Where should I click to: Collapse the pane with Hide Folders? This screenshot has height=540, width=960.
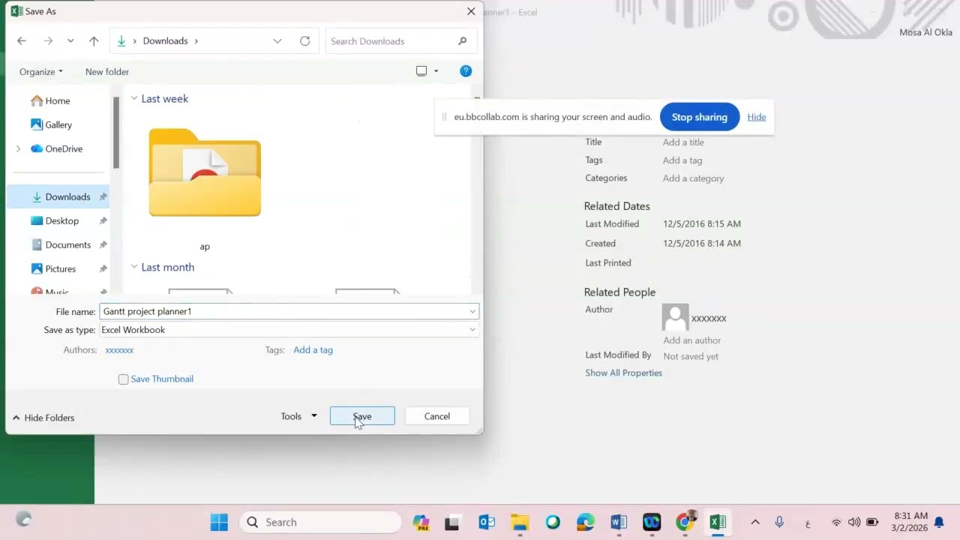[43, 418]
